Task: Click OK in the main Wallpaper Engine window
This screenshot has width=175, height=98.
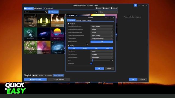Action: (133, 79)
